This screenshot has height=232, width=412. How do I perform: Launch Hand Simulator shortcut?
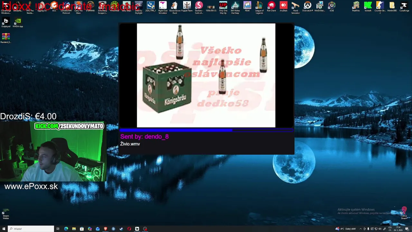pos(295,8)
